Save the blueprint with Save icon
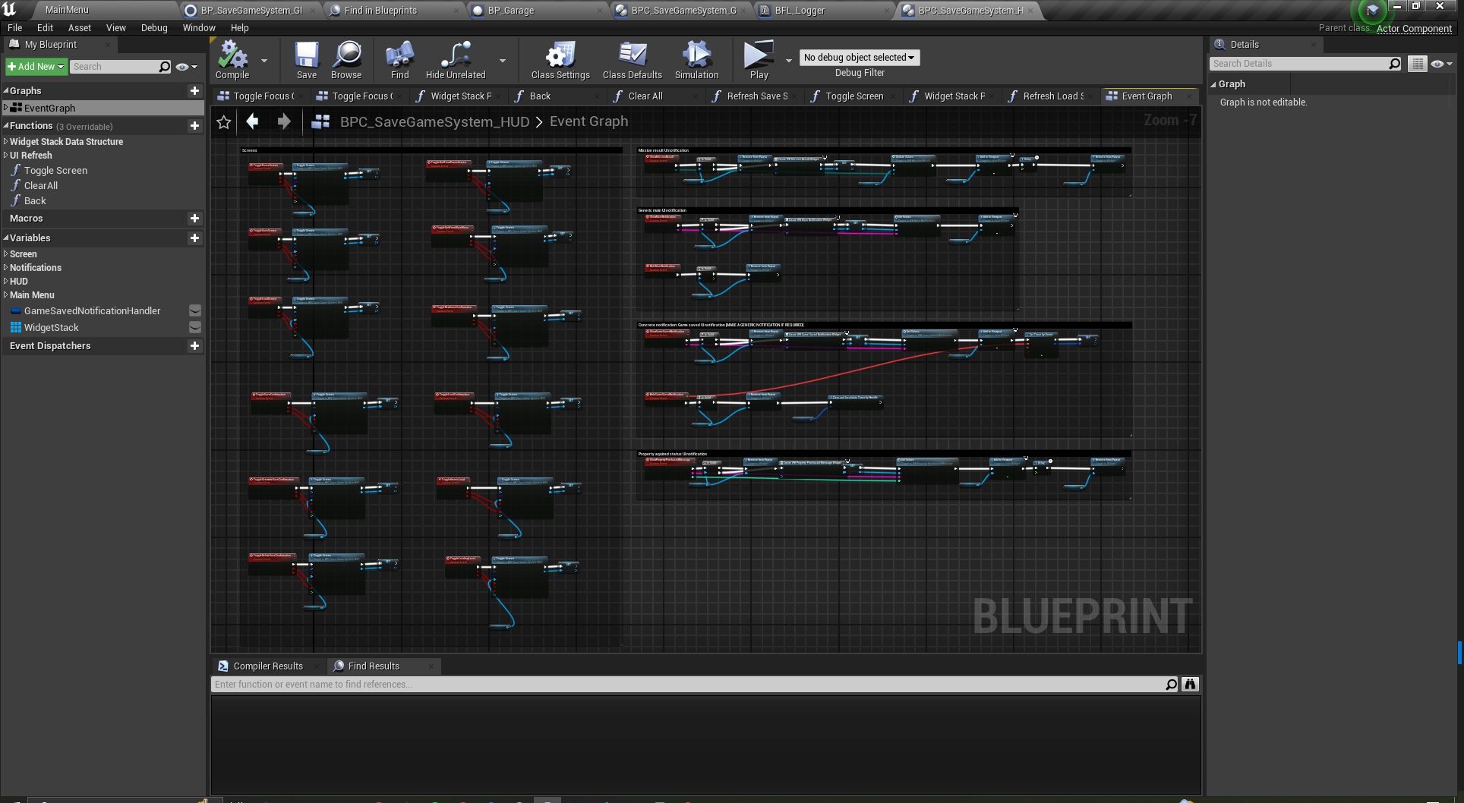This screenshot has width=1464, height=803. pos(307,61)
